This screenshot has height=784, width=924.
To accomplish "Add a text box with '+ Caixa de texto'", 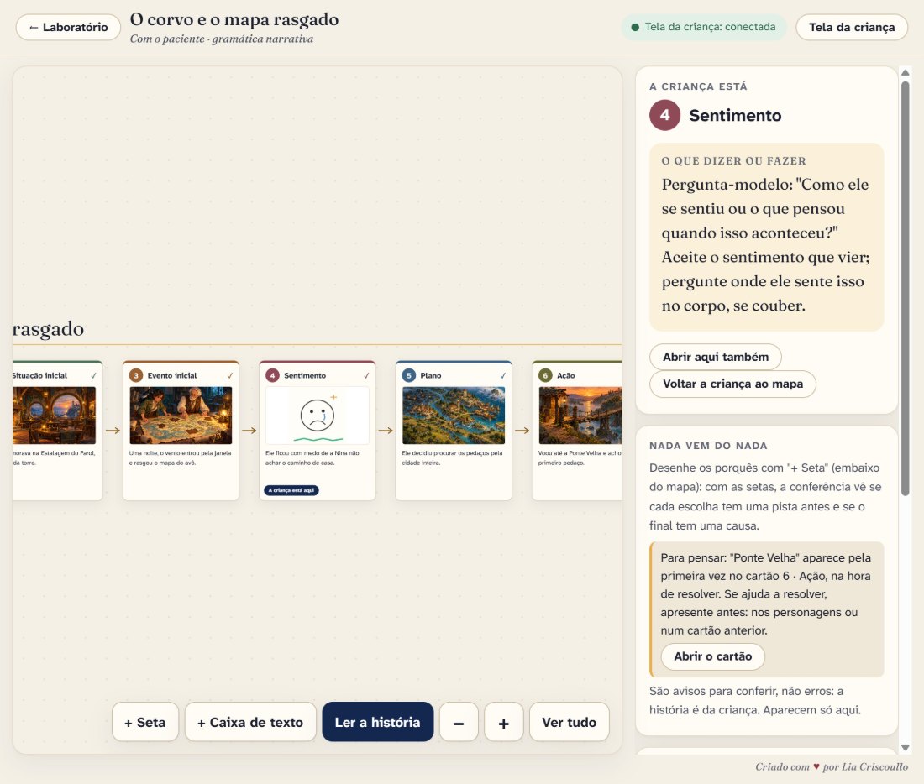I will (x=250, y=722).
